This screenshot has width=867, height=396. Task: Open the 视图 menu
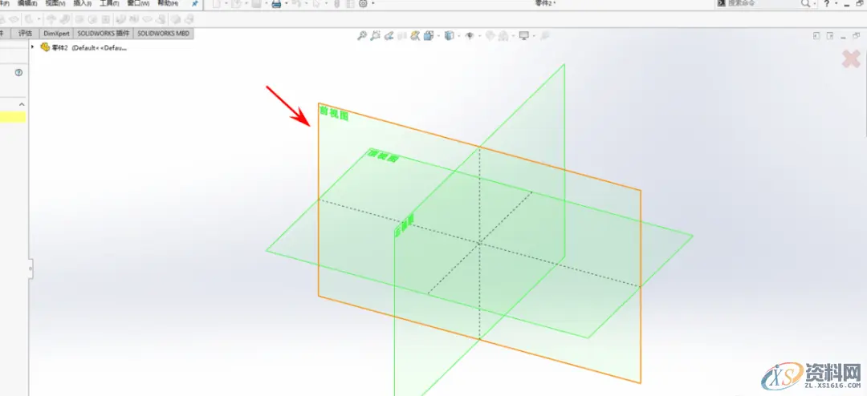click(55, 2)
